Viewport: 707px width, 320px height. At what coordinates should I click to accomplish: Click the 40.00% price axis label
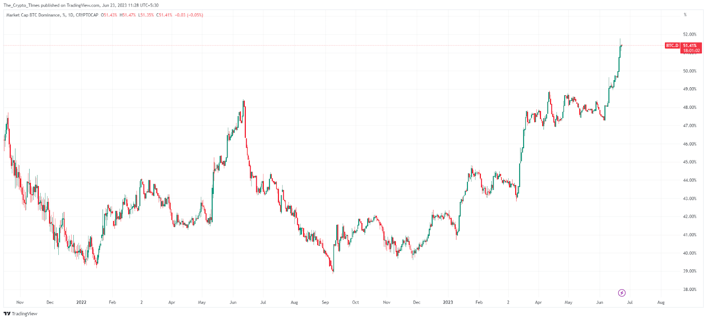click(690, 253)
